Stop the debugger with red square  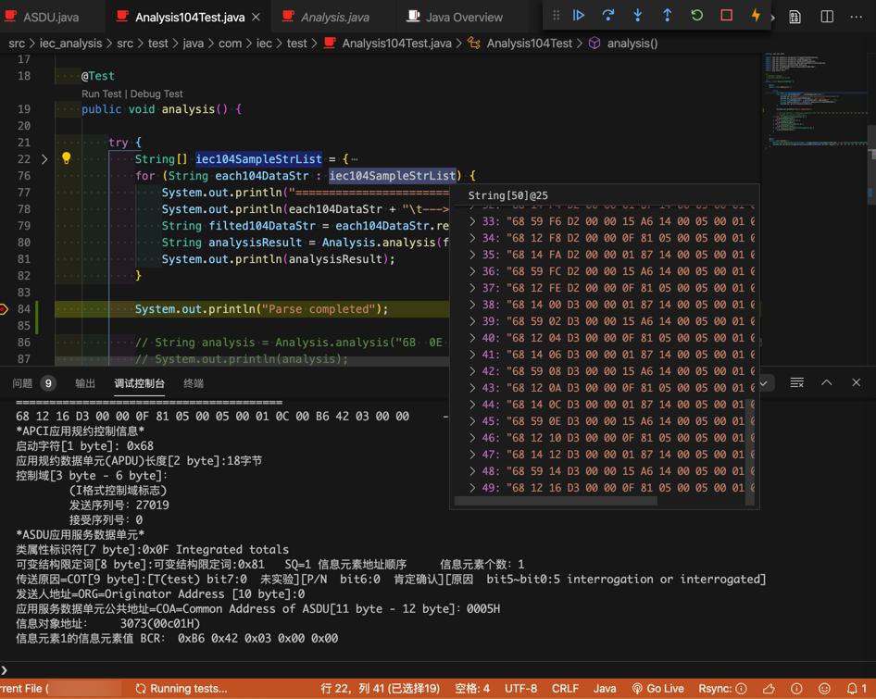coord(726,16)
